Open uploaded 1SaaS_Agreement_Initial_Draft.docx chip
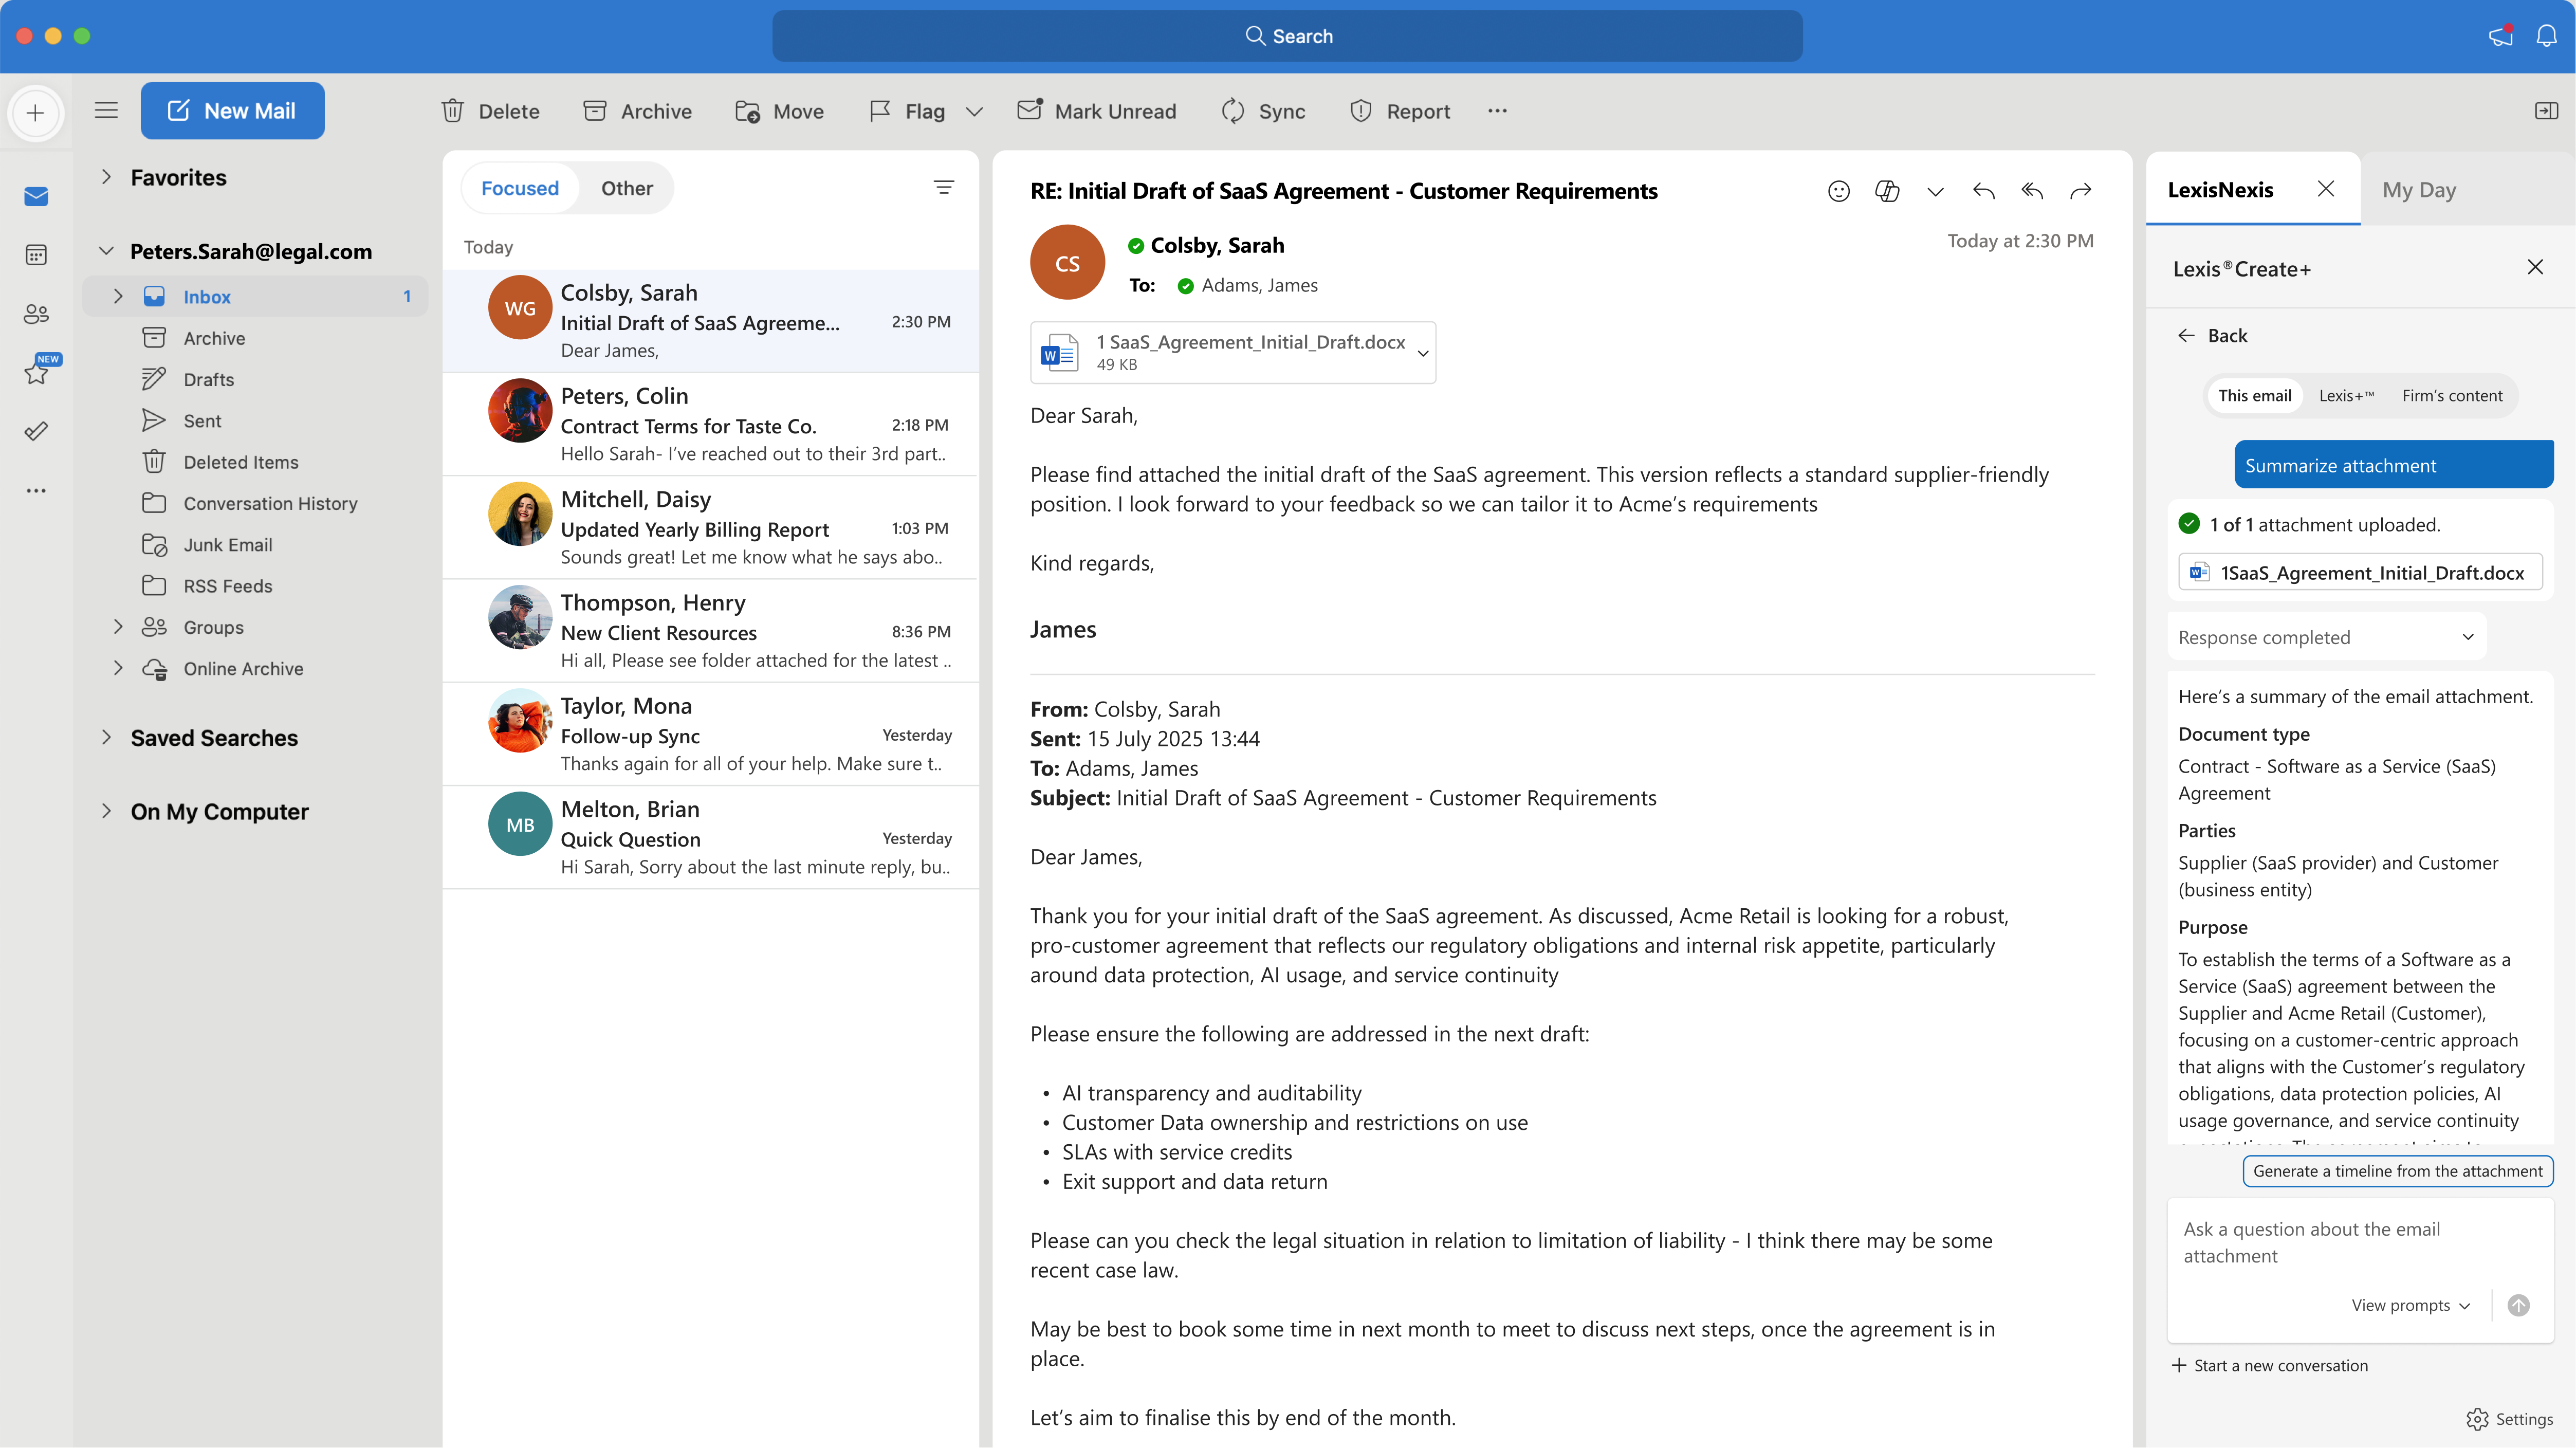Screen dimensions: 2576x1448 [2360, 572]
